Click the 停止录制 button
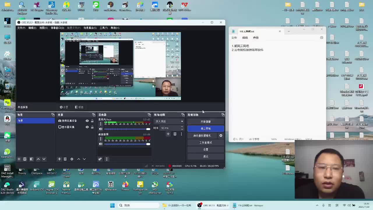Viewport: 373px width, 210px height. [x=205, y=129]
